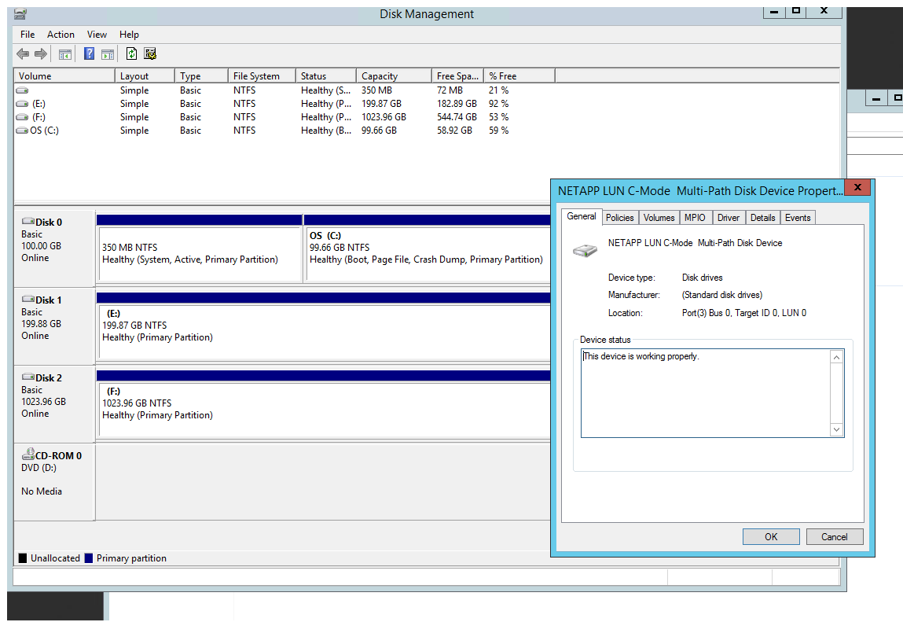Viewport: 903px width, 622px height.
Task: Switch to the Events tab
Action: pyautogui.click(x=798, y=218)
